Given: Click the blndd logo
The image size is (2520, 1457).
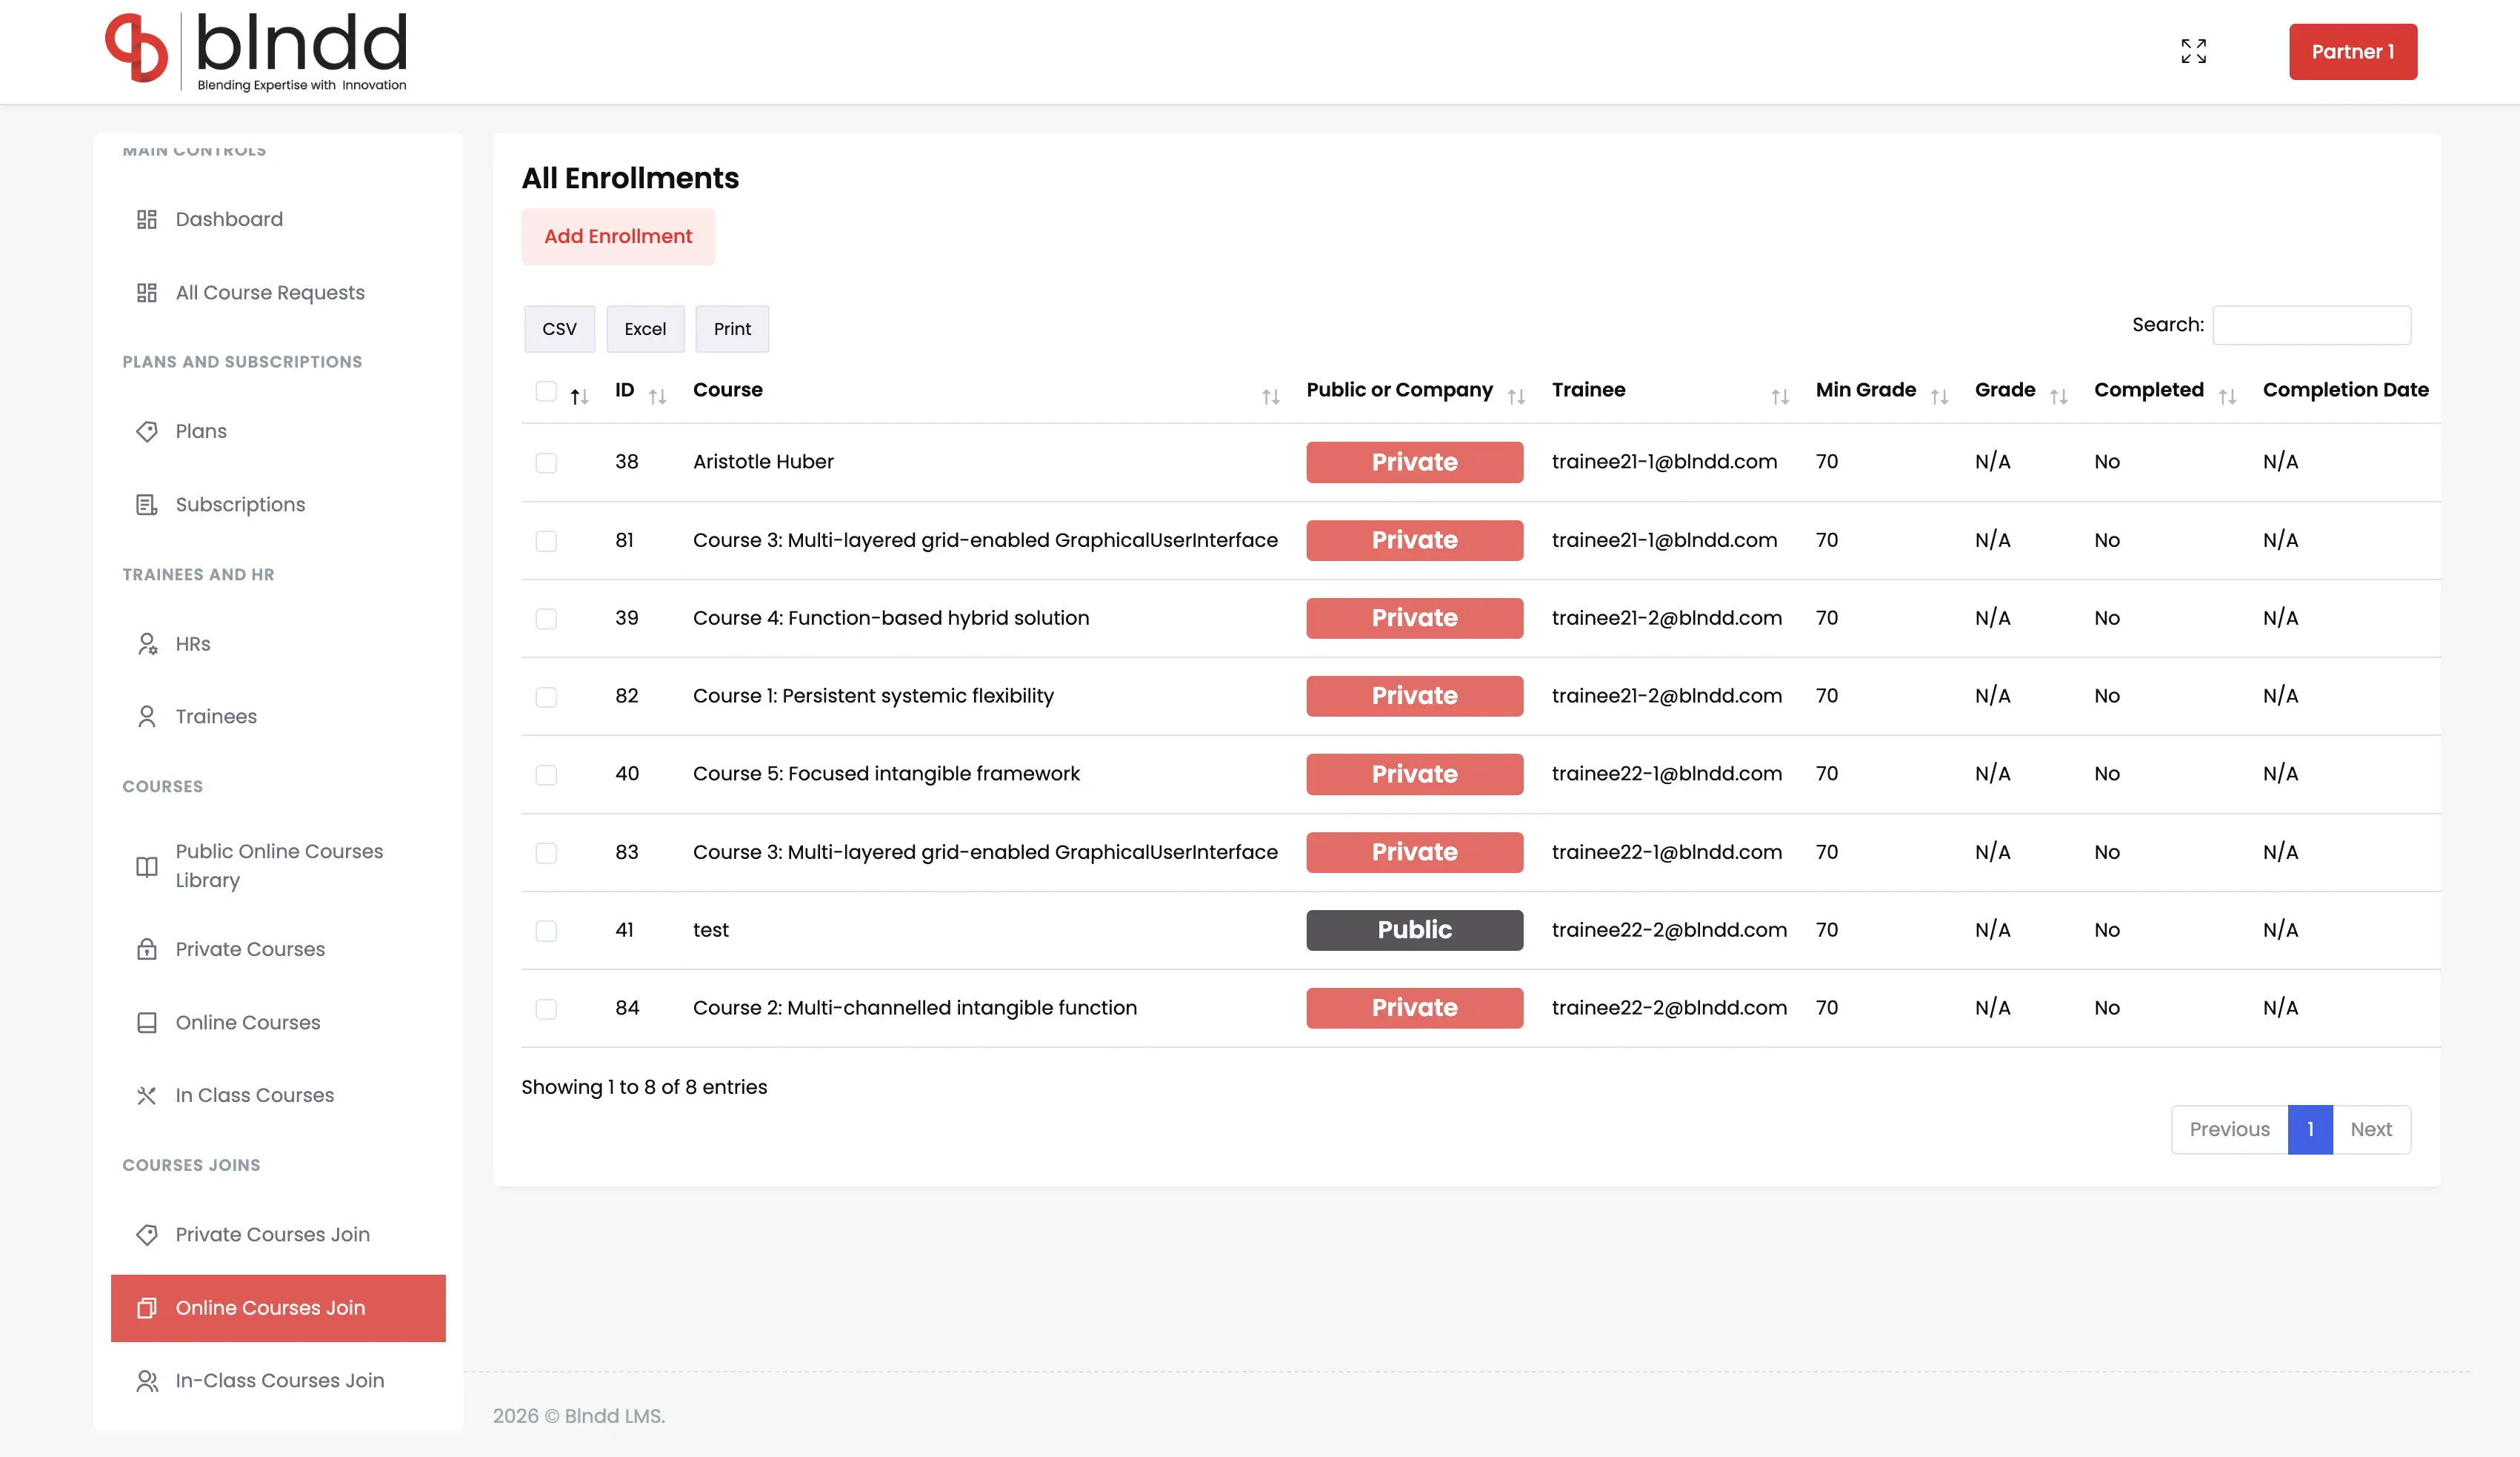Looking at the screenshot, I should 256,51.
